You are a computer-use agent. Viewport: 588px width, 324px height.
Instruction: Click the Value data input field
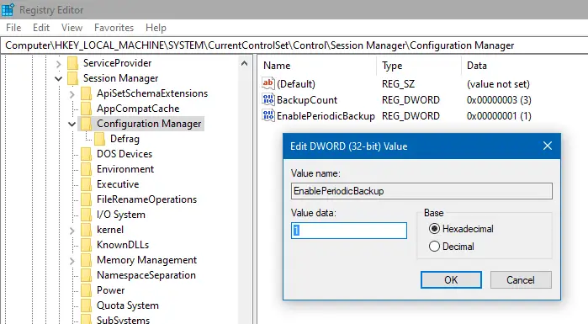[x=349, y=231]
